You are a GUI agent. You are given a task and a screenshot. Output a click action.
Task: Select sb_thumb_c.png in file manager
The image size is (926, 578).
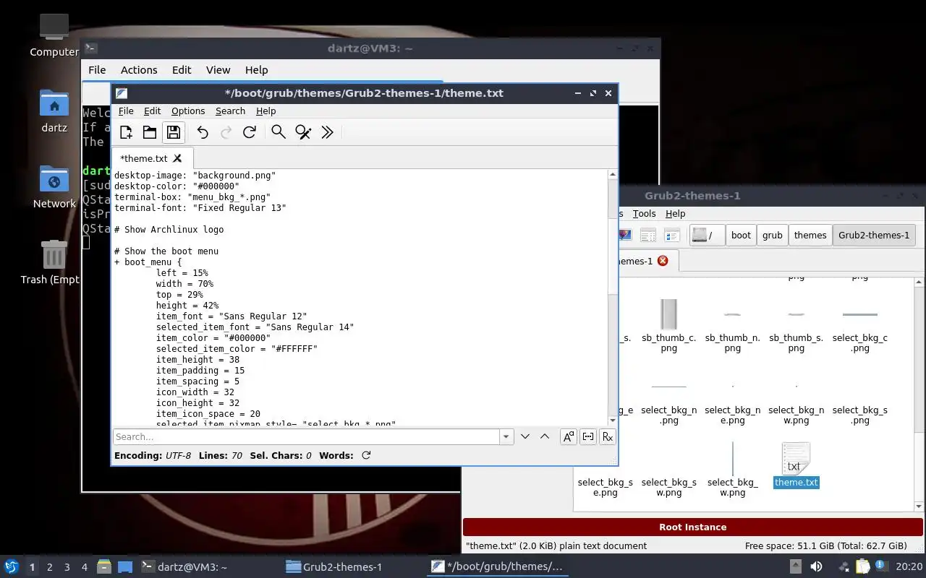[x=669, y=326]
